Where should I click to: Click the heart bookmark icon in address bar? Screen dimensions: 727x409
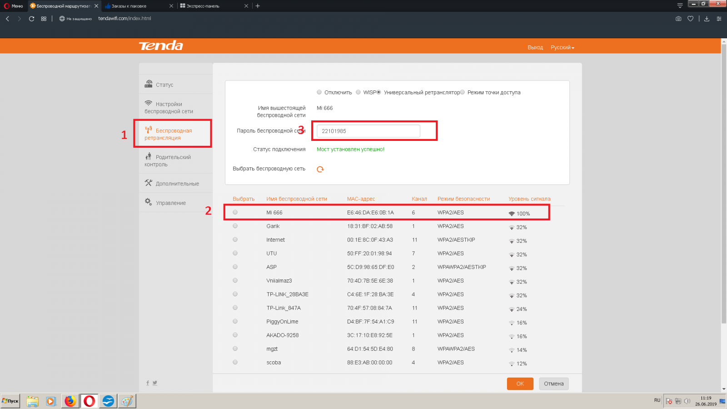click(x=690, y=19)
